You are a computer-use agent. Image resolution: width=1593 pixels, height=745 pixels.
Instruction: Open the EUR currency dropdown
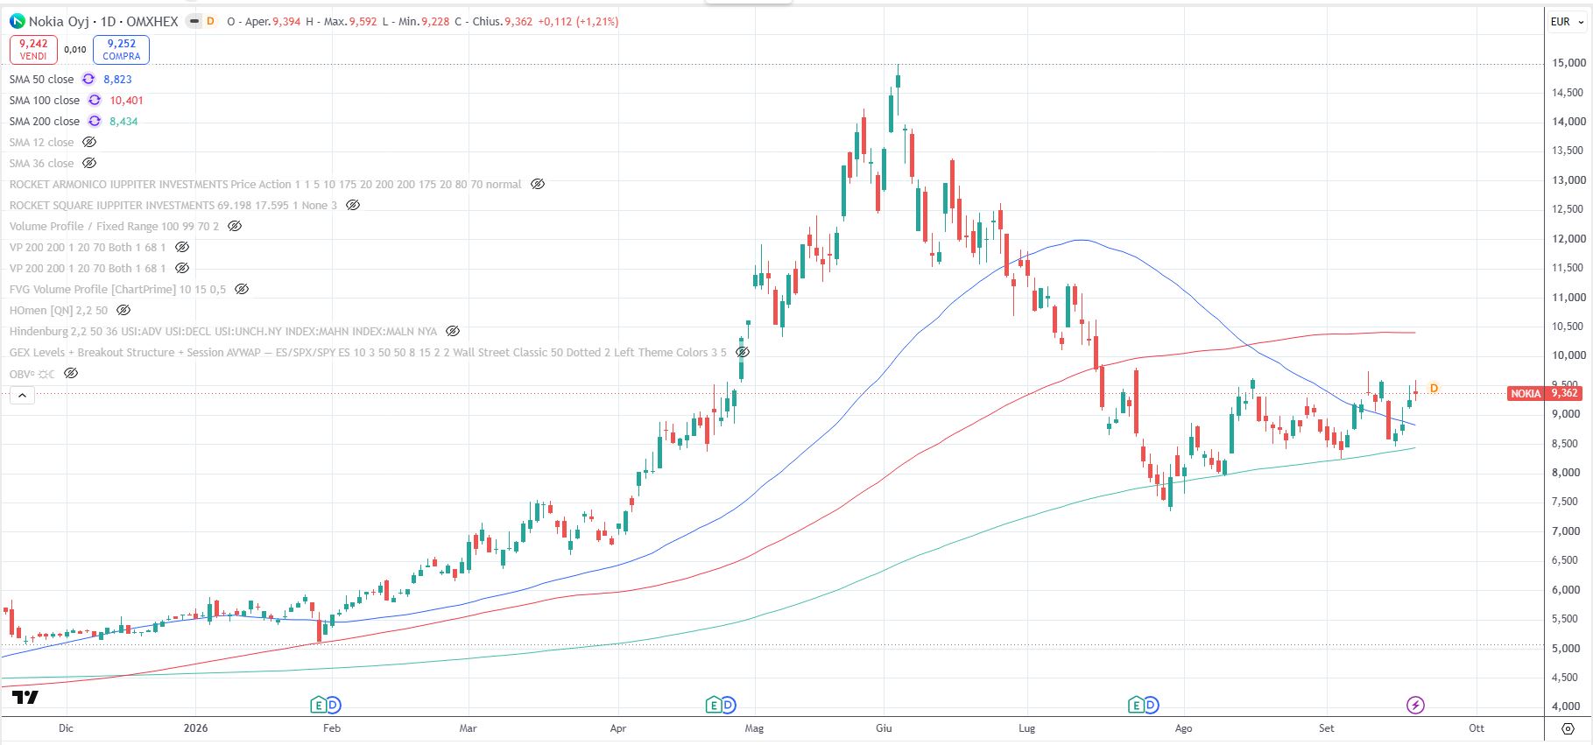point(1568,22)
